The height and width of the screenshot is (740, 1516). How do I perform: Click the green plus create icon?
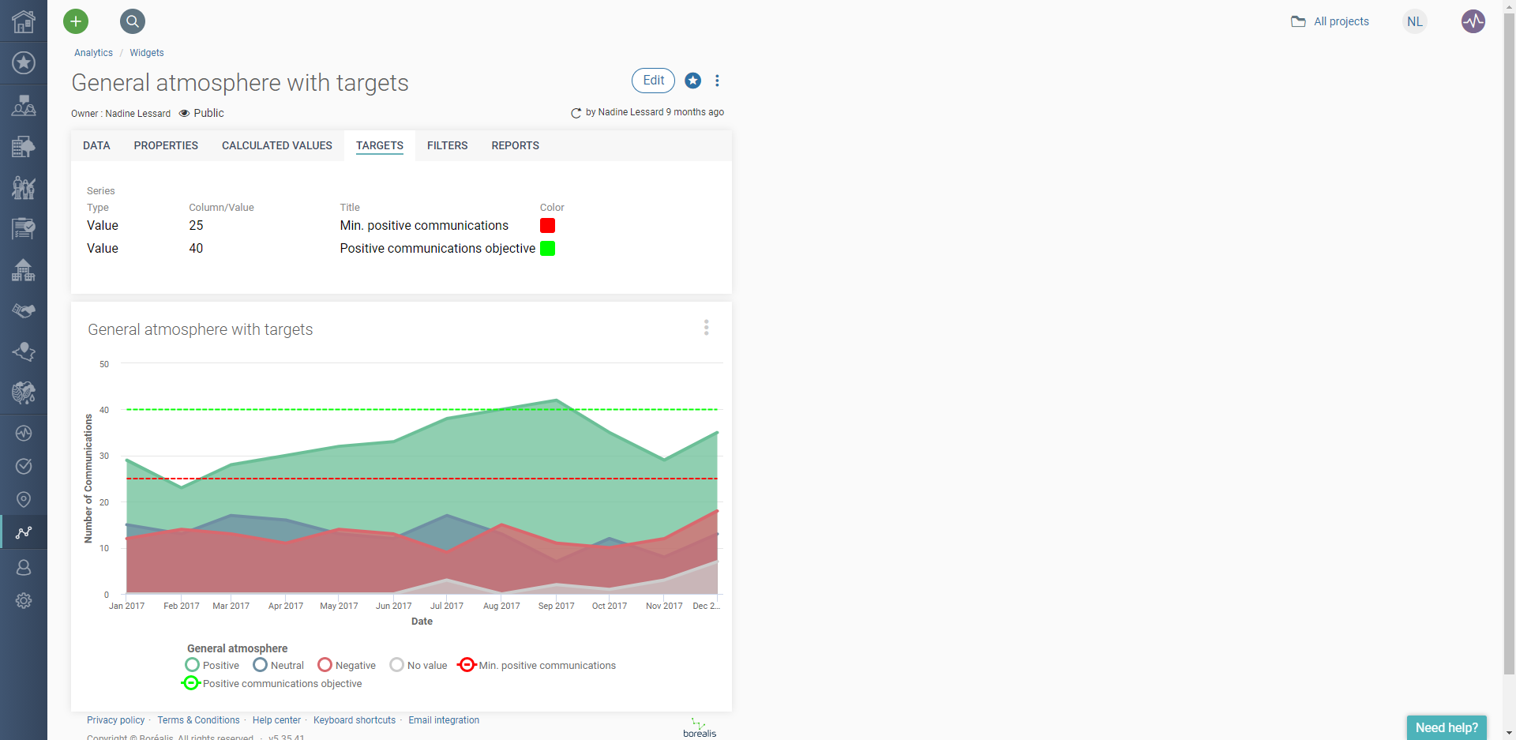(x=75, y=21)
